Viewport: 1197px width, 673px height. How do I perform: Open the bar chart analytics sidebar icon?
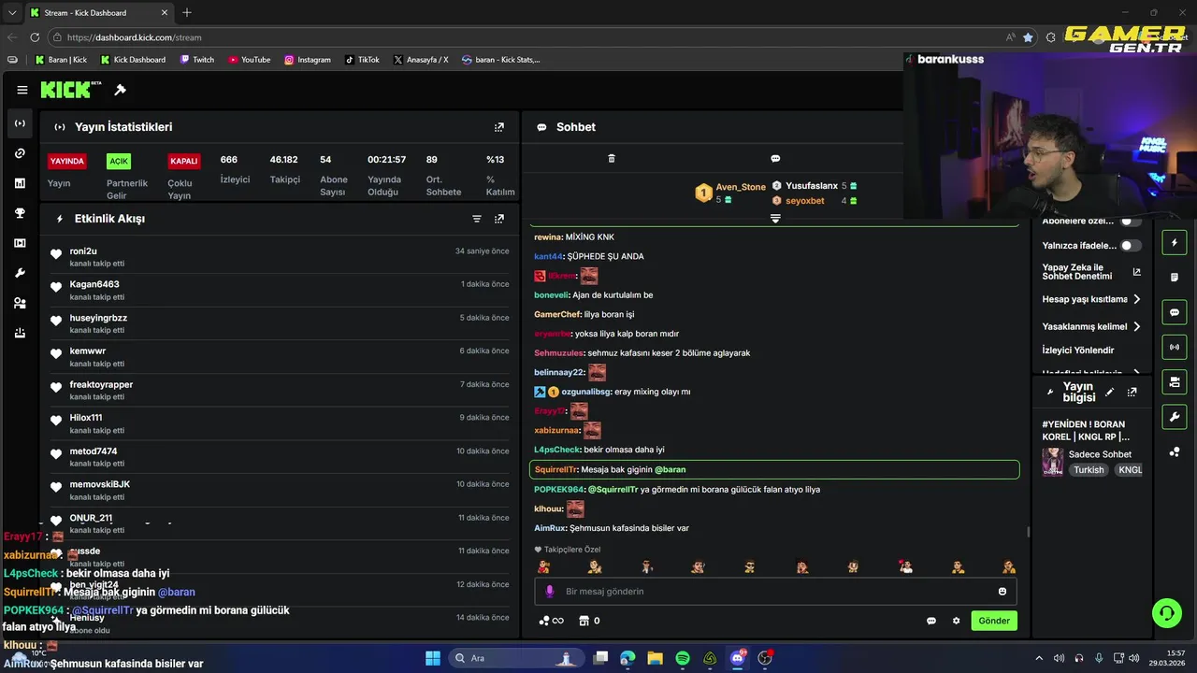(20, 183)
